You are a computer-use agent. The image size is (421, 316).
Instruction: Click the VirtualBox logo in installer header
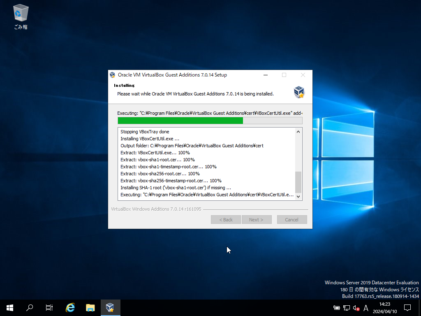click(299, 92)
